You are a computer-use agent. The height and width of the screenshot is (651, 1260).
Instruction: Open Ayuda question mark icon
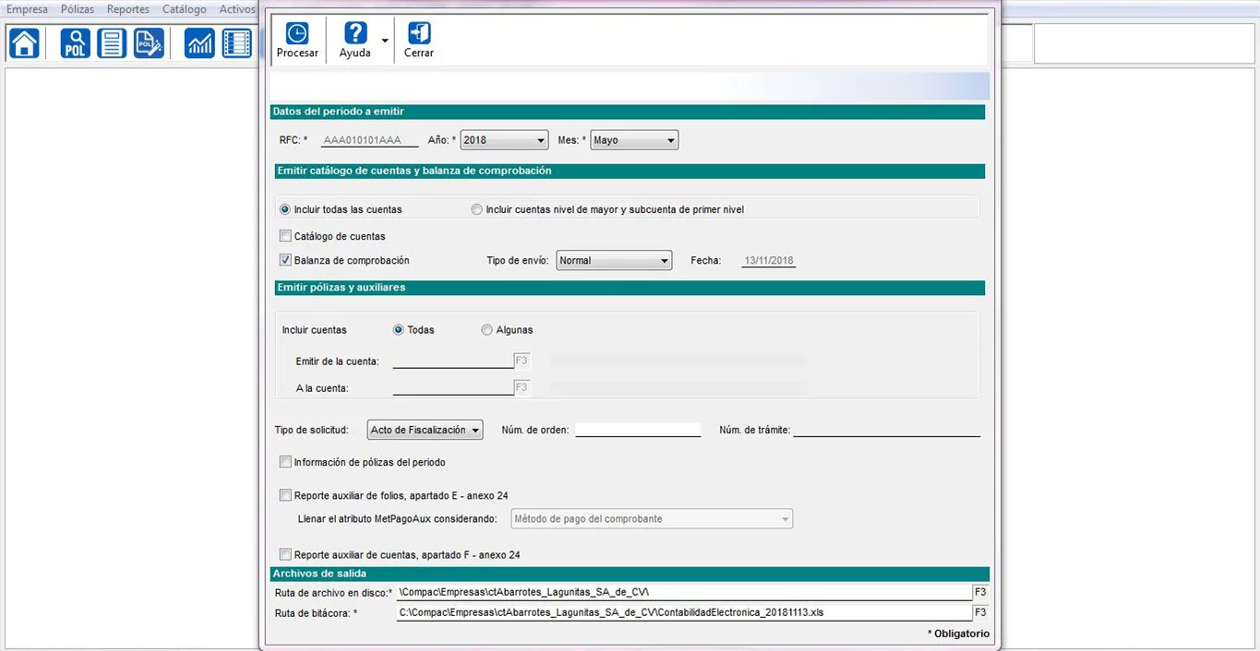click(355, 34)
